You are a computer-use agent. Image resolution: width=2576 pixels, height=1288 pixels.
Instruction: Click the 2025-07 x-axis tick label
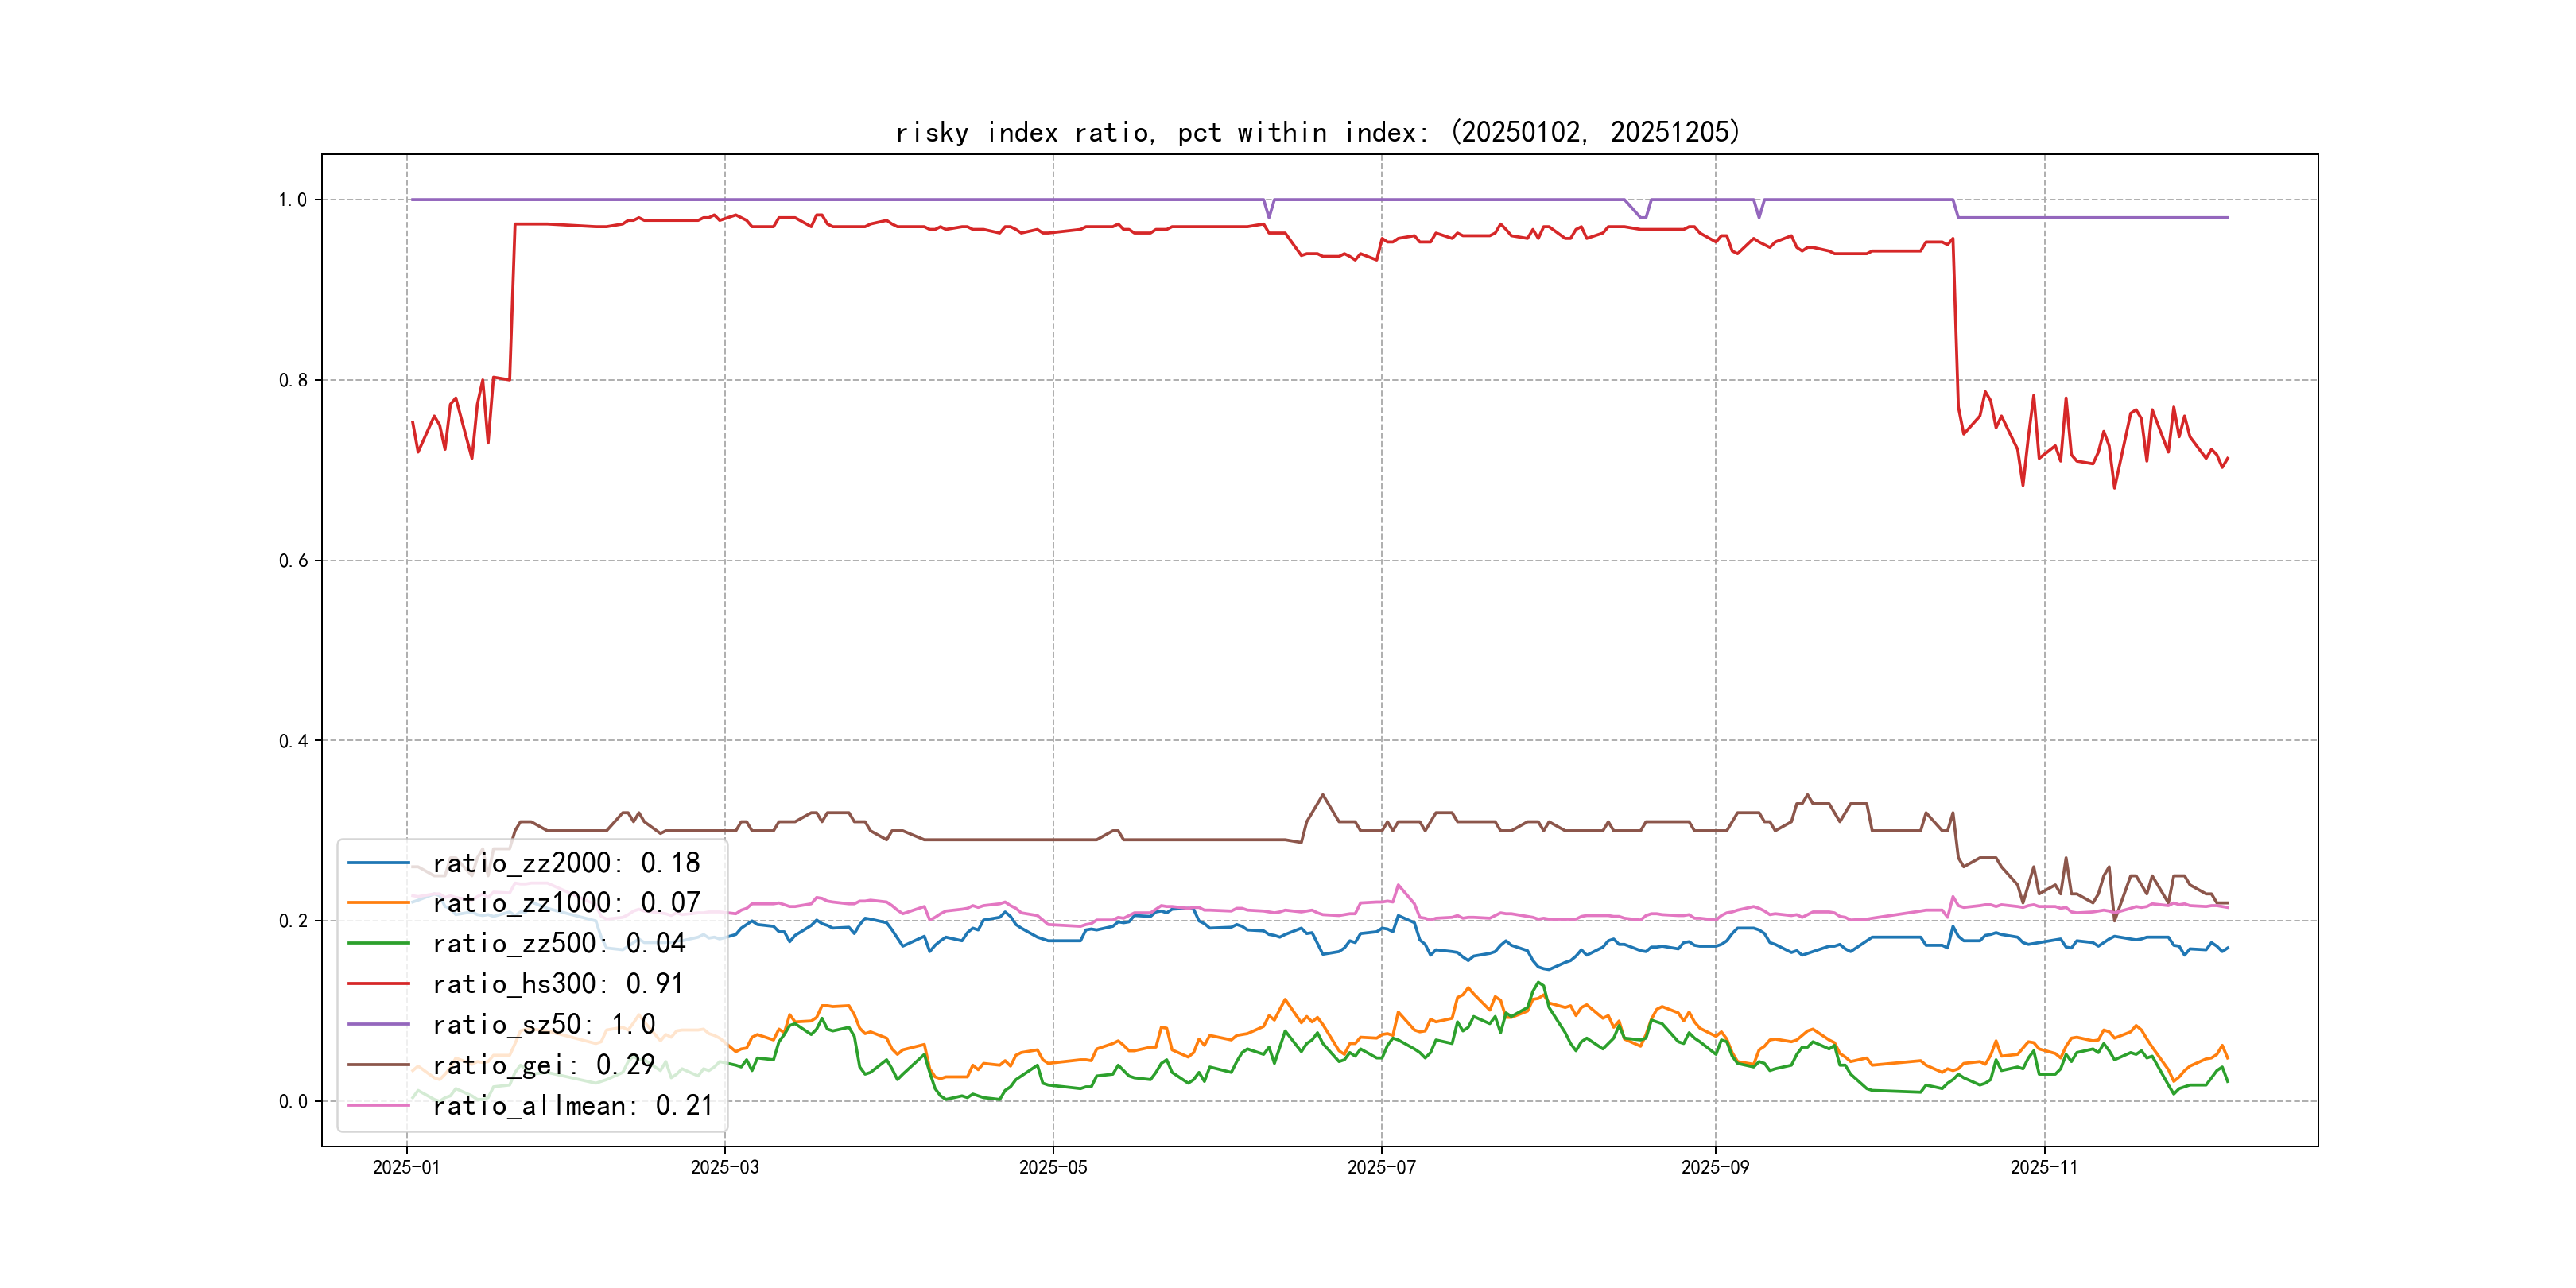(x=1381, y=1168)
